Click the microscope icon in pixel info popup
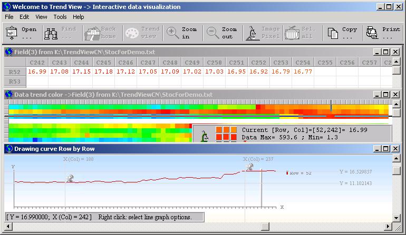 (x=205, y=136)
